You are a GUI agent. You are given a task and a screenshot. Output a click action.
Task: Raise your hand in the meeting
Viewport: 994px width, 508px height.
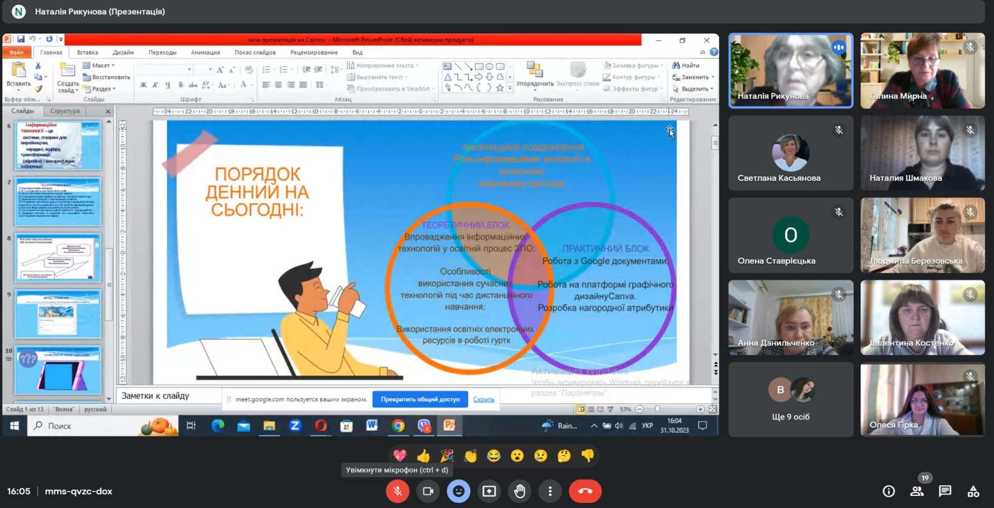519,491
